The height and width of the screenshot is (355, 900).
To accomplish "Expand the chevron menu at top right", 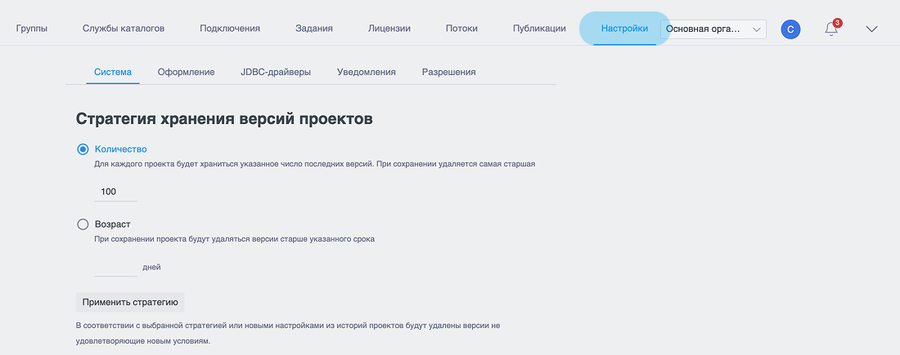I will coord(871,29).
